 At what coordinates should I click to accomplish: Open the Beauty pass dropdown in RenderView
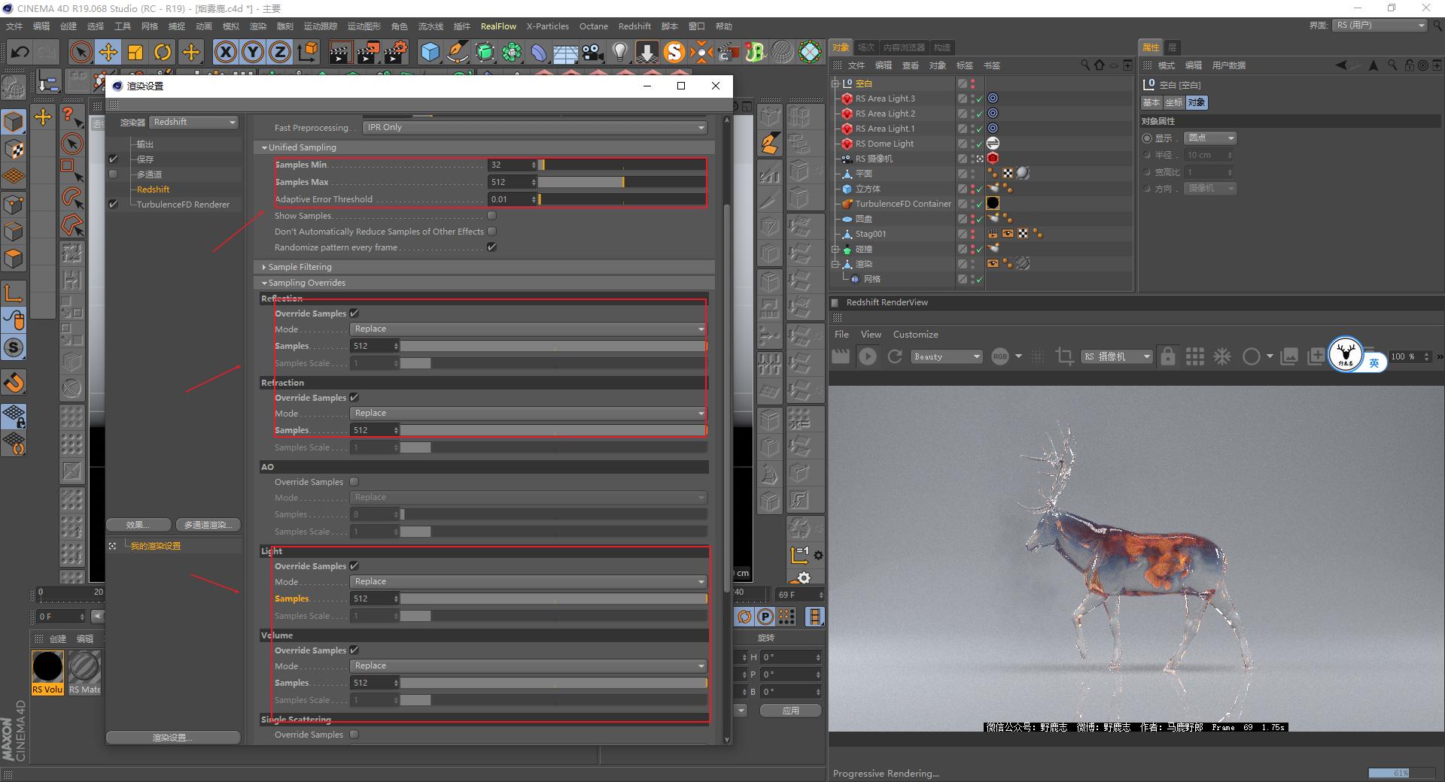tap(946, 356)
